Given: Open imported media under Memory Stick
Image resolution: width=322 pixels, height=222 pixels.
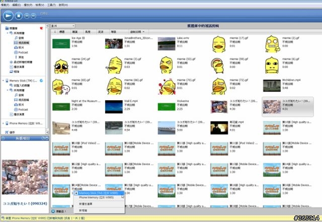Looking at the screenshot, I should coord(20,85).
